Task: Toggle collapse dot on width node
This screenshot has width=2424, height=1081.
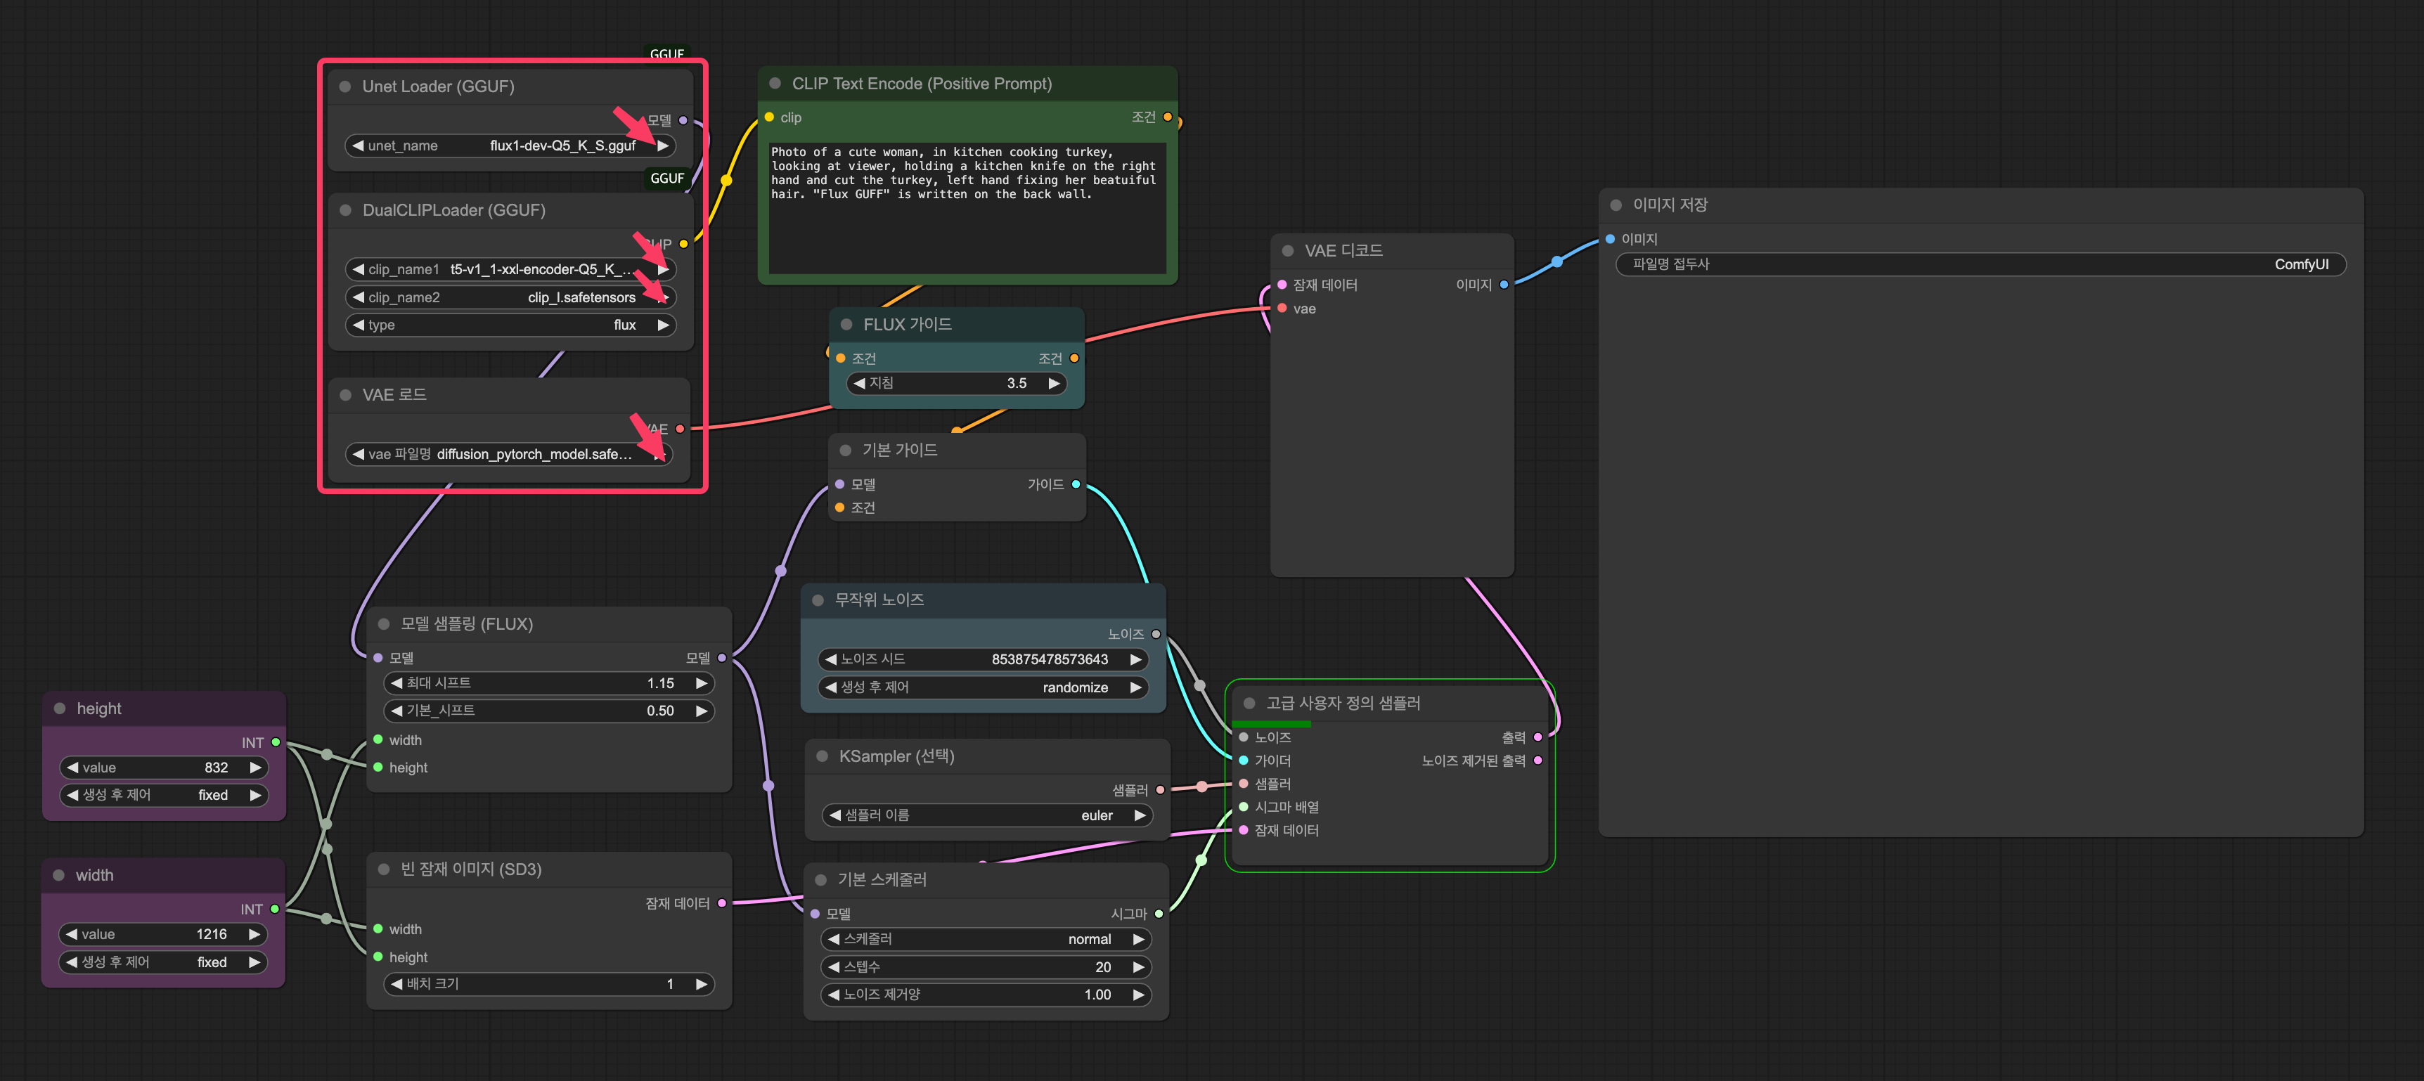Action: 59,875
